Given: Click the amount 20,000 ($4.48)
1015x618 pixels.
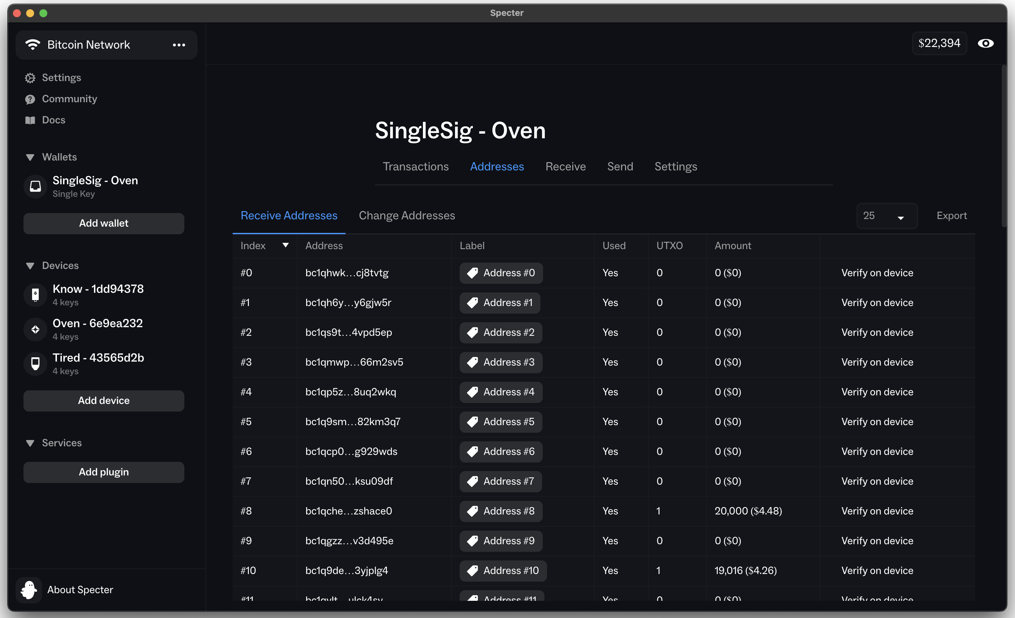Looking at the screenshot, I should point(748,511).
